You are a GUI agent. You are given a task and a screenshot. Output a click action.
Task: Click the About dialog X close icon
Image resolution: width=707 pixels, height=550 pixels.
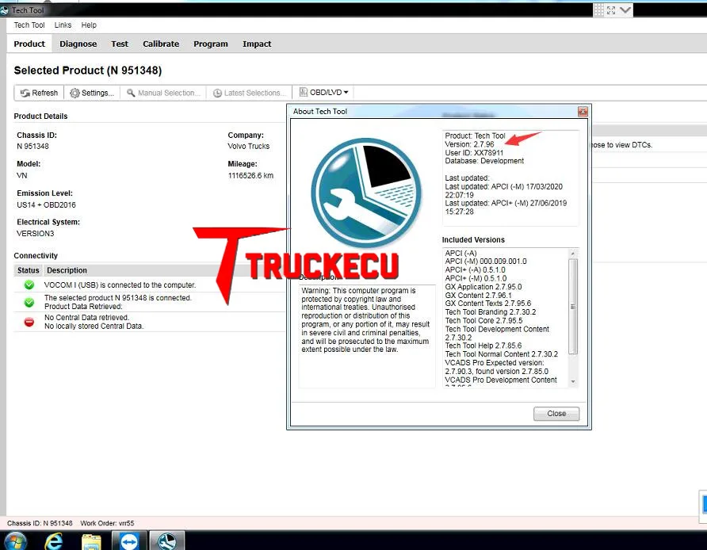coord(583,112)
